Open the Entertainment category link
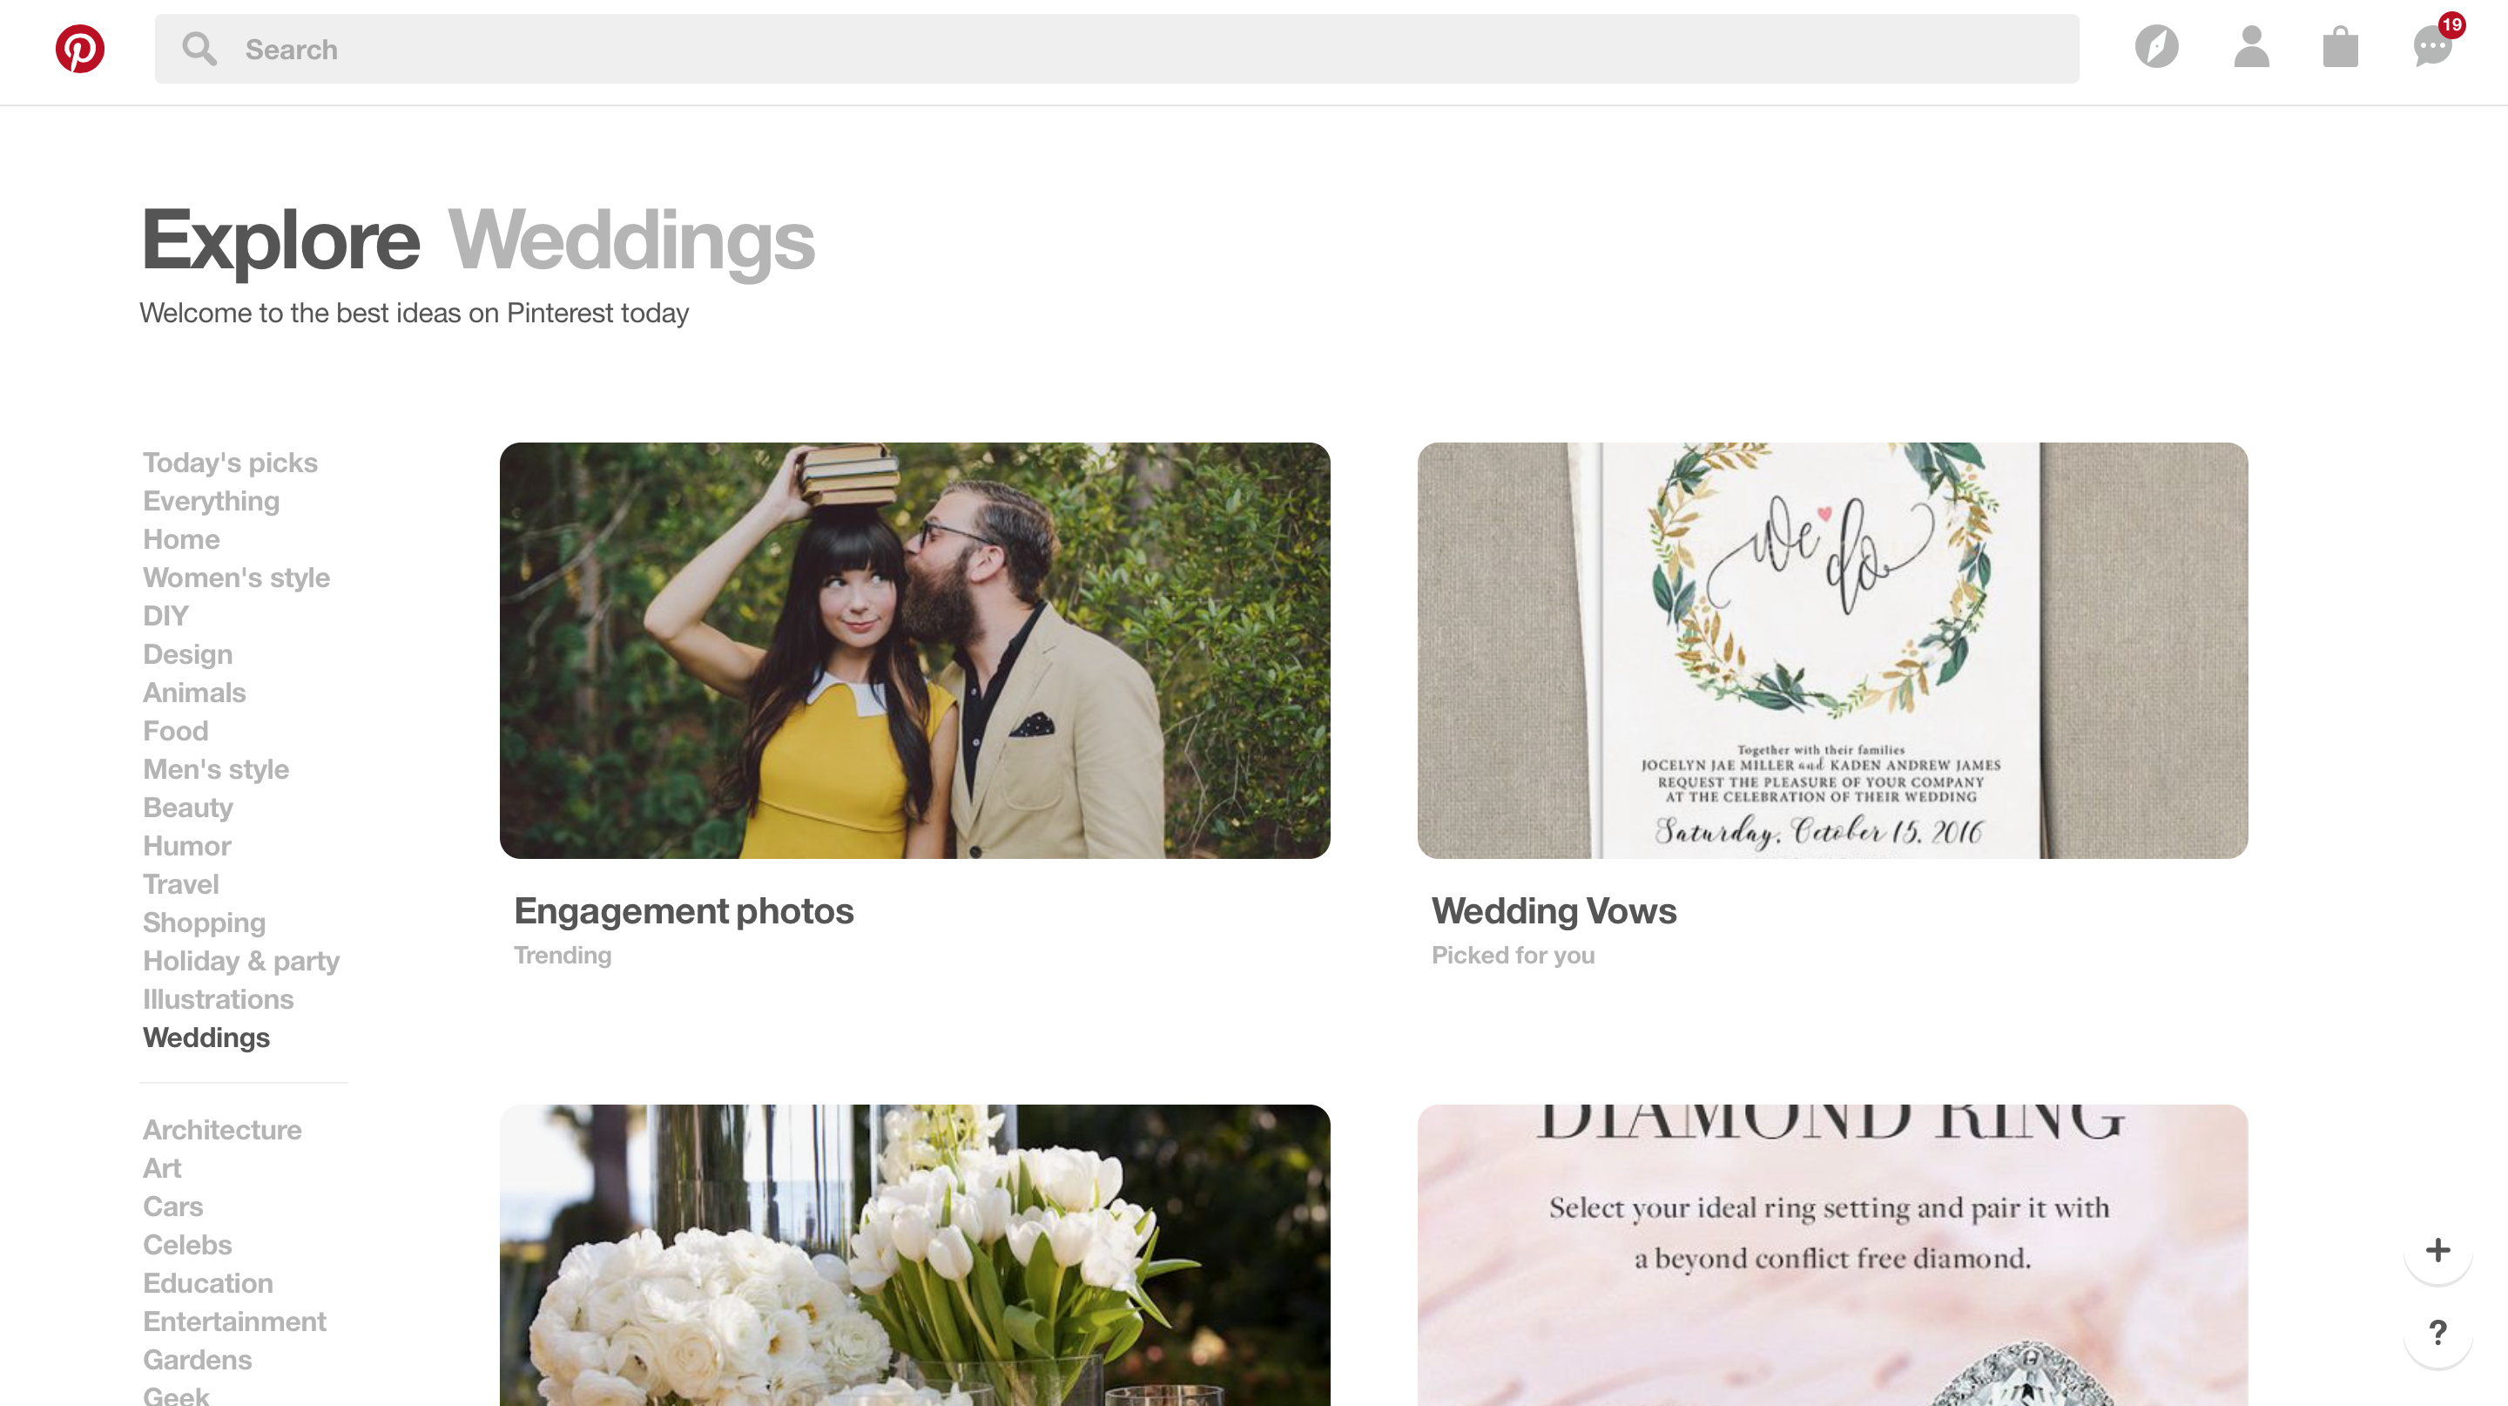2508x1406 pixels. click(x=234, y=1322)
